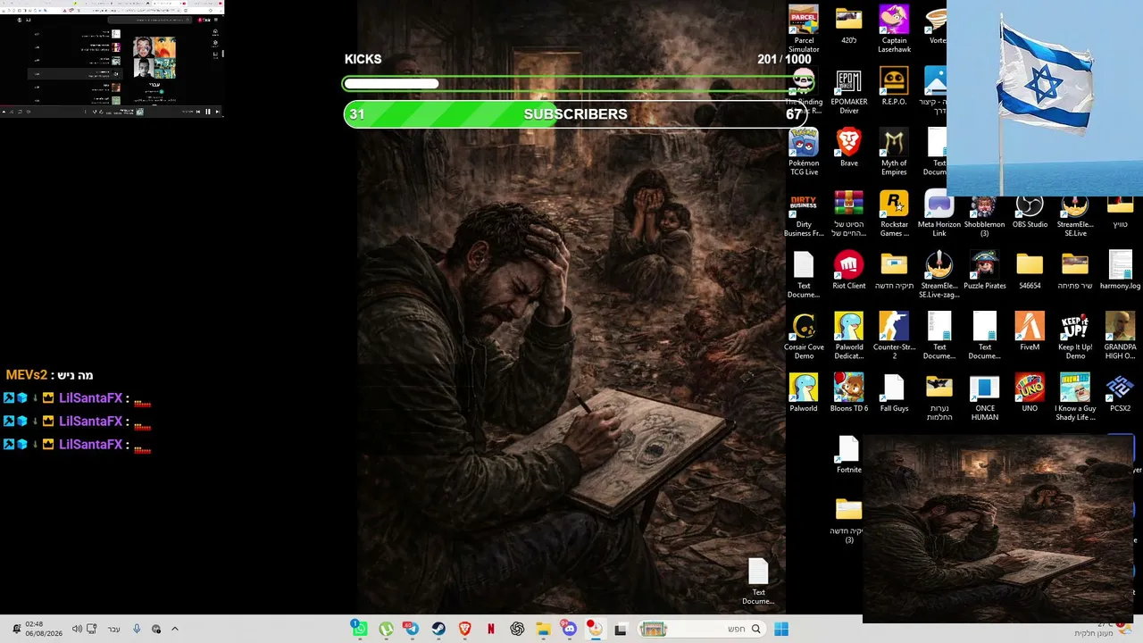Image resolution: width=1143 pixels, height=643 pixels.
Task: Click the Israeli flag image overlay
Action: point(1045,98)
